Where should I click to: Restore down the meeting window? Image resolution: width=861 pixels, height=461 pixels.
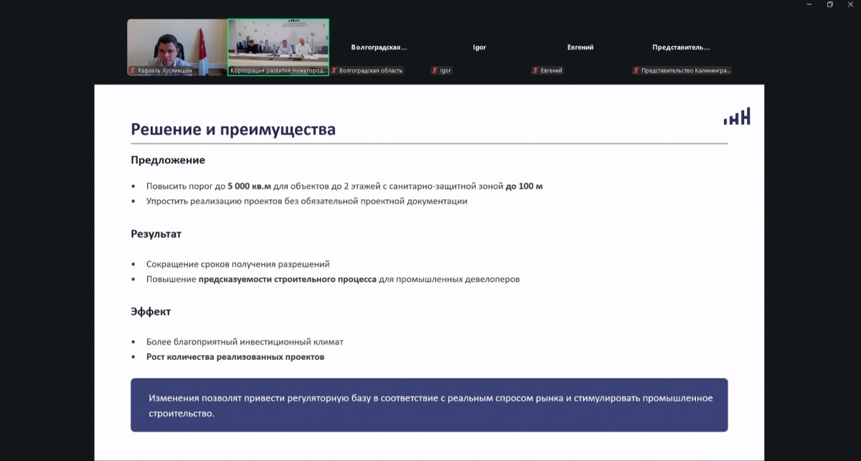pos(829,4)
